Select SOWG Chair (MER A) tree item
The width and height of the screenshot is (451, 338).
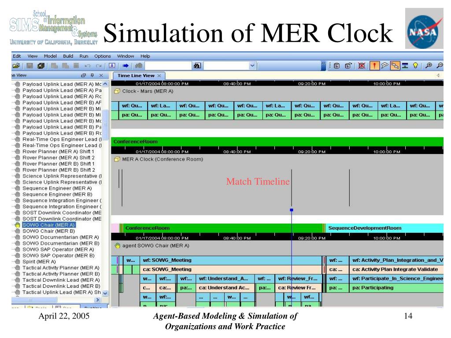coord(48,225)
